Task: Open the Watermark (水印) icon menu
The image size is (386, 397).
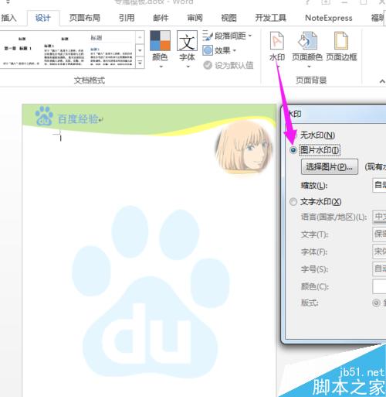Action: pos(277,46)
